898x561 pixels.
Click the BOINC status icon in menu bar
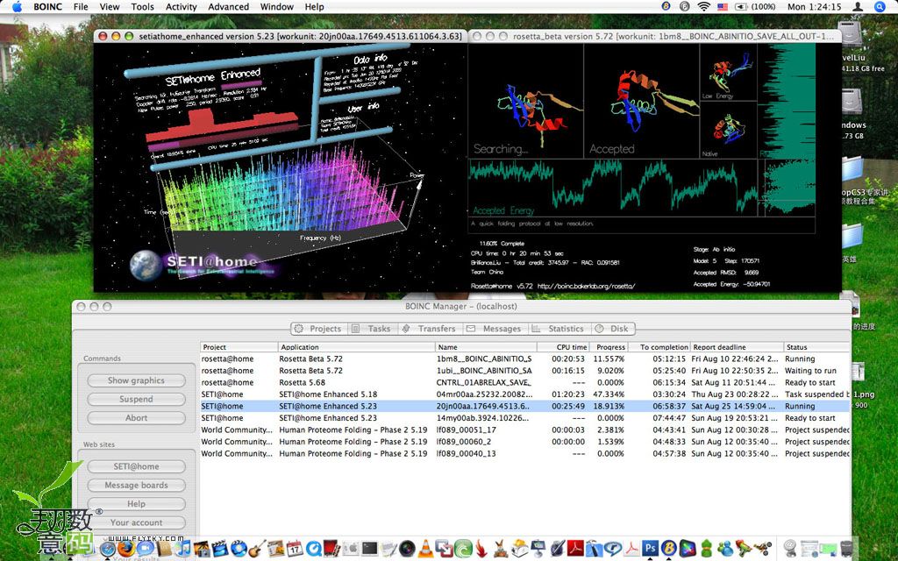666,6
